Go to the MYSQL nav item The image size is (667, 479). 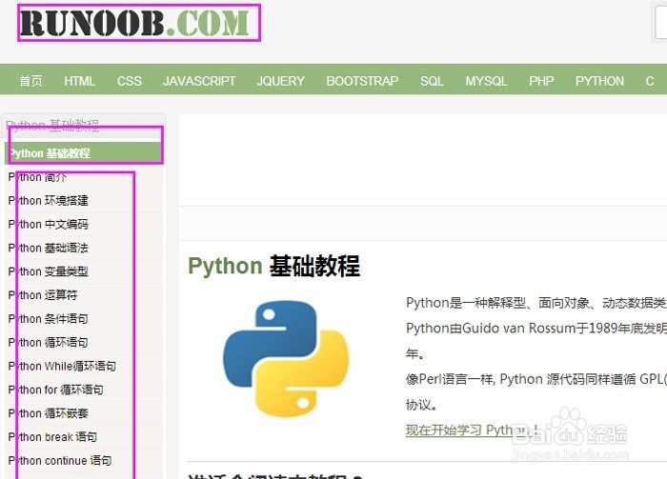486,81
